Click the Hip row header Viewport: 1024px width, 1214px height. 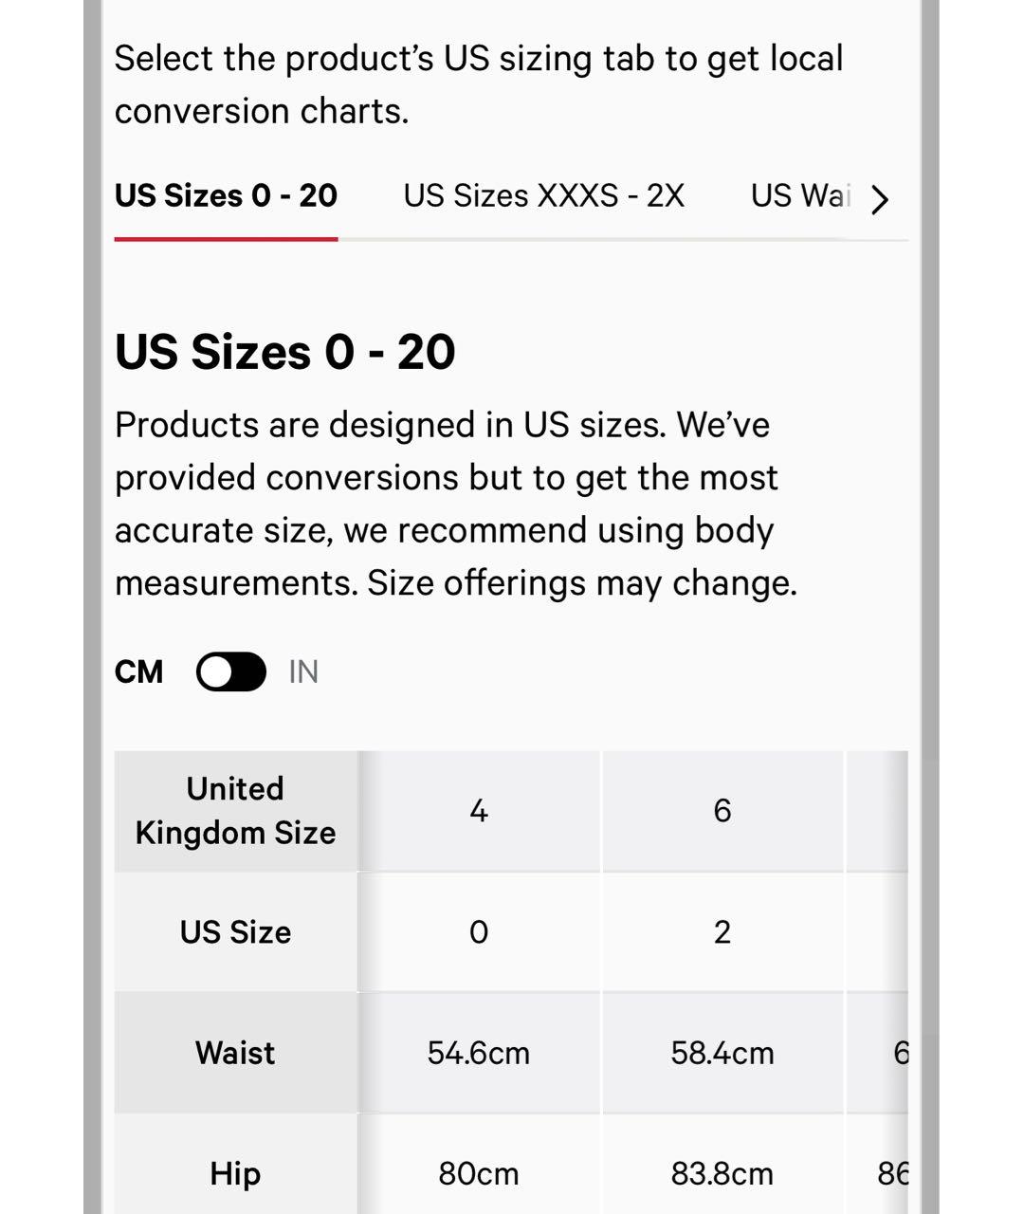coord(235,1173)
